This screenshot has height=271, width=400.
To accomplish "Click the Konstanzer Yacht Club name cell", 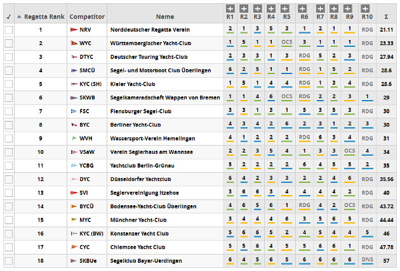I will click(x=140, y=234).
